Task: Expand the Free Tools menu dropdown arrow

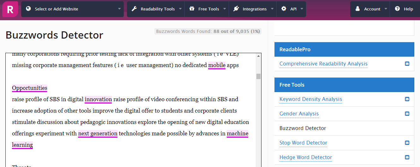Action: [225, 9]
